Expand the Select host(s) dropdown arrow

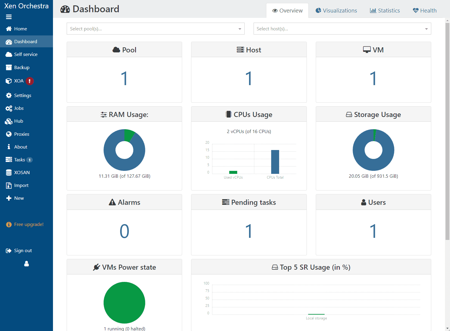426,29
